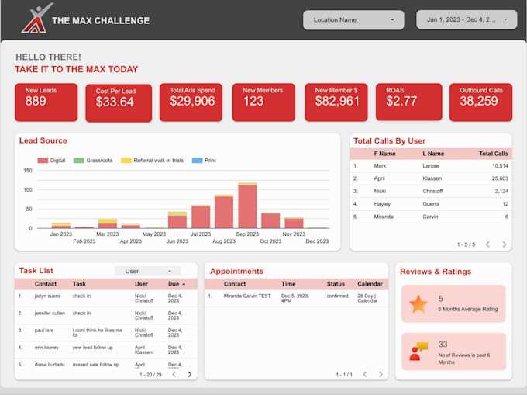Click the Jul 2023 bar in chart
Image resolution: width=527 pixels, height=395 pixels.
tap(201, 217)
